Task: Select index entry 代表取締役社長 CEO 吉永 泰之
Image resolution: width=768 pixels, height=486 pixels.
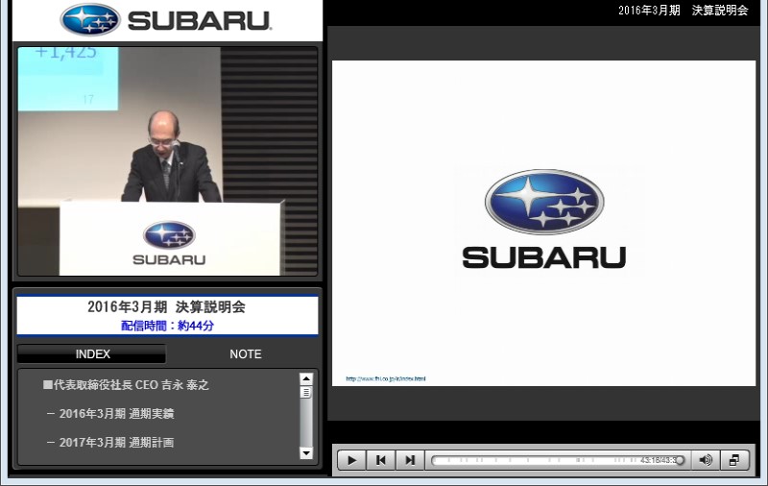Action: 126,385
